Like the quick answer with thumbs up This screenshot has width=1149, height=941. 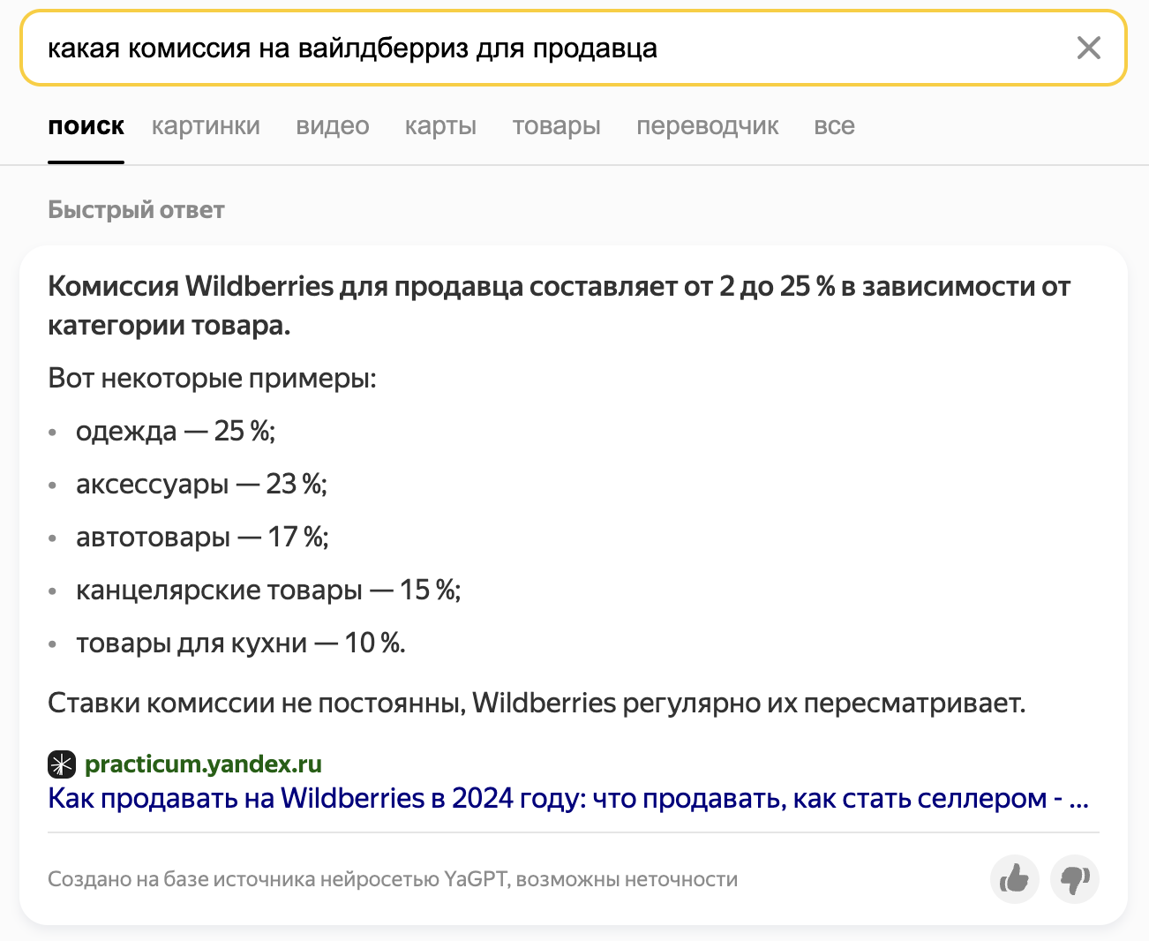coord(1015,878)
